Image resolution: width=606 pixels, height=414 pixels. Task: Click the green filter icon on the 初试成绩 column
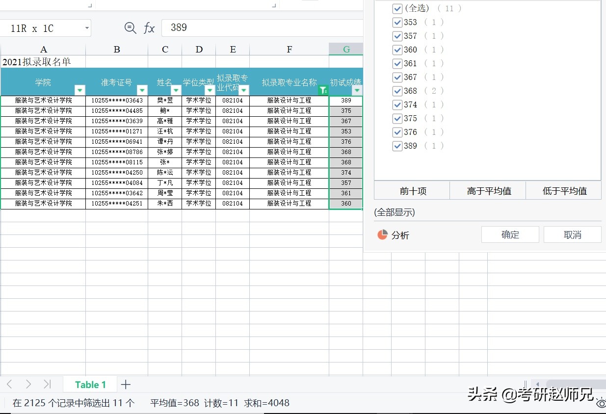(x=323, y=90)
